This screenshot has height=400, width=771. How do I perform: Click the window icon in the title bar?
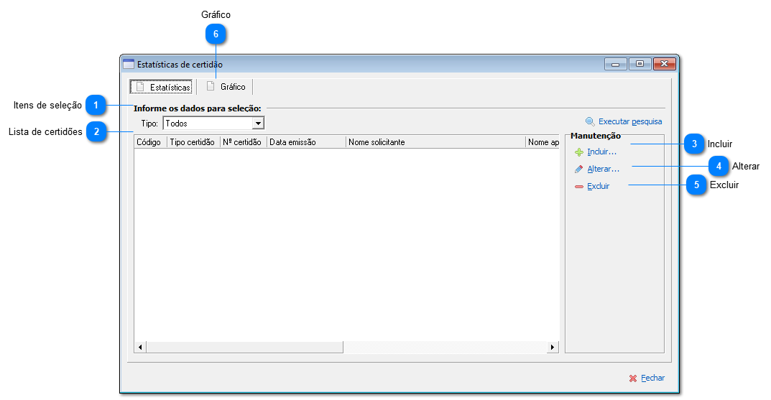129,64
